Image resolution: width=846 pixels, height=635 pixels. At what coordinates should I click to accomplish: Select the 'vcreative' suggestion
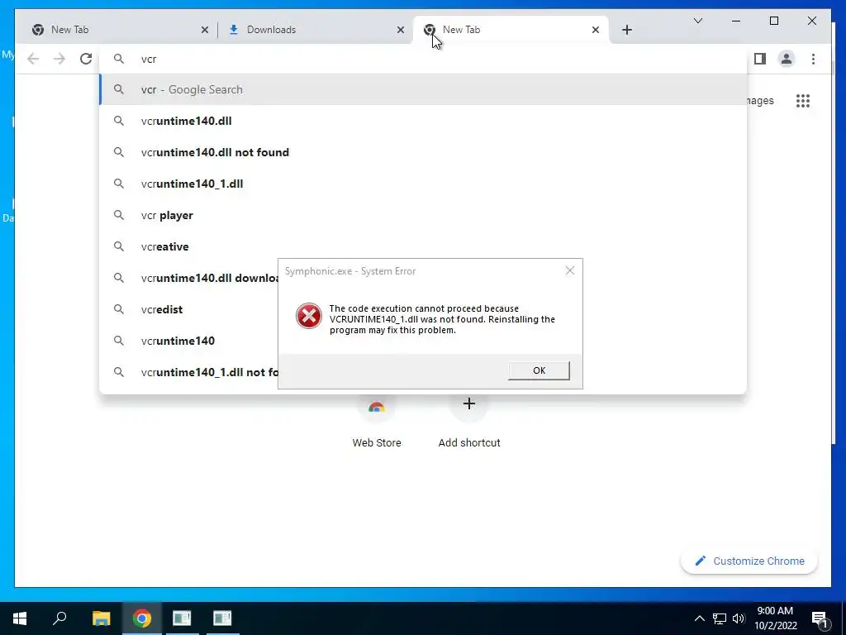coord(423,246)
